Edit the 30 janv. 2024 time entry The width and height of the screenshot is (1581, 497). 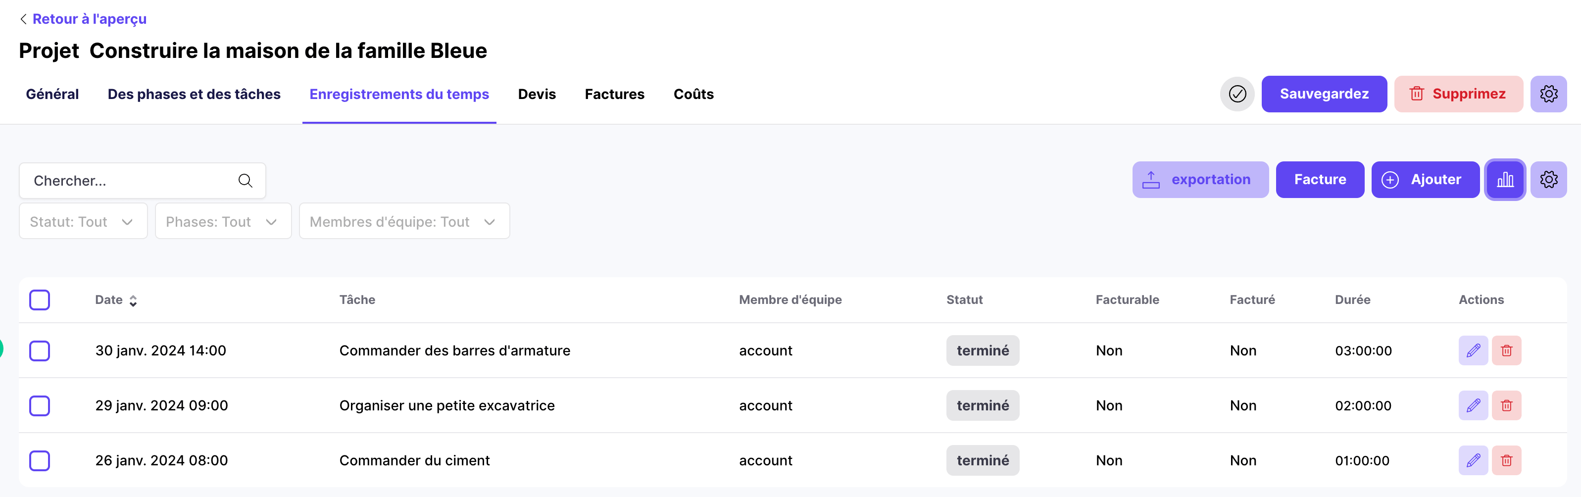point(1473,350)
